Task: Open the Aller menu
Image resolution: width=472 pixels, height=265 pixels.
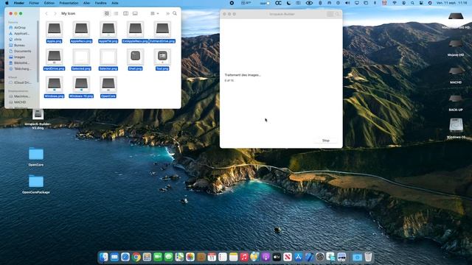Action: click(x=87, y=3)
